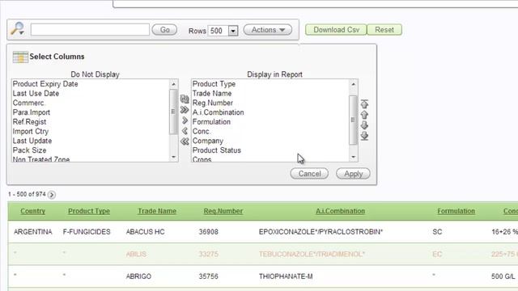
Task: Click ABRIGO trade name cell
Action: tap(138, 276)
